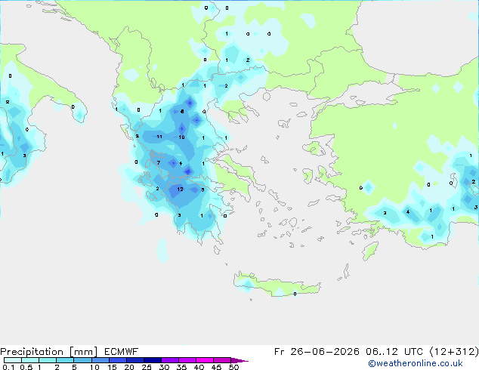Select the 35–40 mm legend color swatch

[187, 360]
